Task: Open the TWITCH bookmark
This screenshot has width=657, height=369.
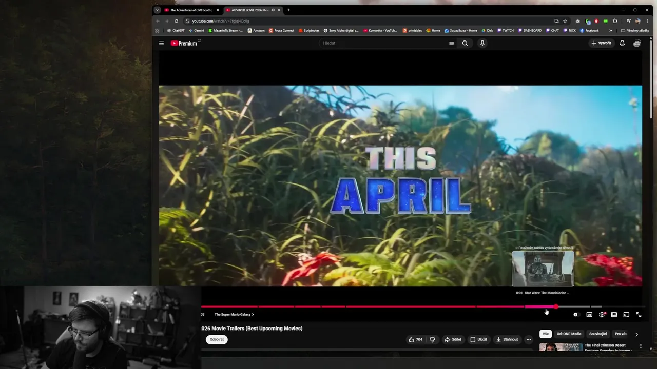Action: click(505, 31)
